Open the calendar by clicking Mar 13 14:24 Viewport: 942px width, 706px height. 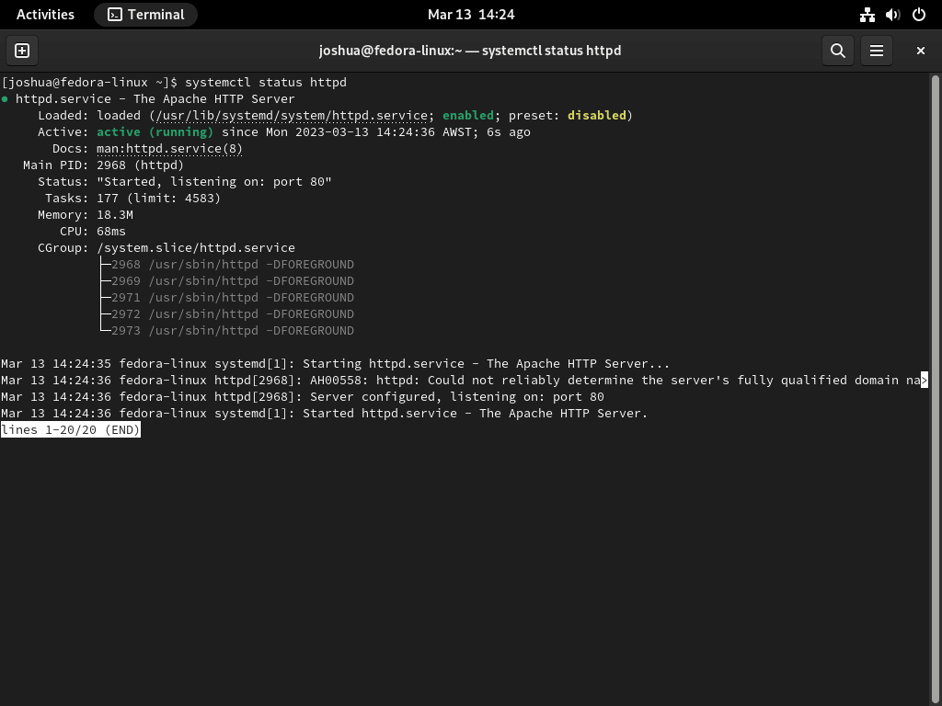click(x=470, y=14)
